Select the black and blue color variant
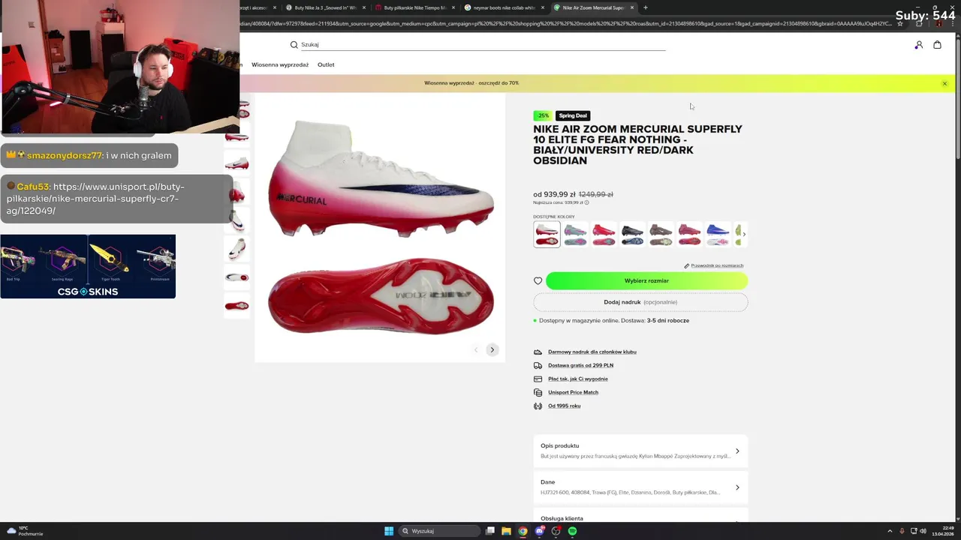961x540 pixels. pyautogui.click(x=632, y=234)
